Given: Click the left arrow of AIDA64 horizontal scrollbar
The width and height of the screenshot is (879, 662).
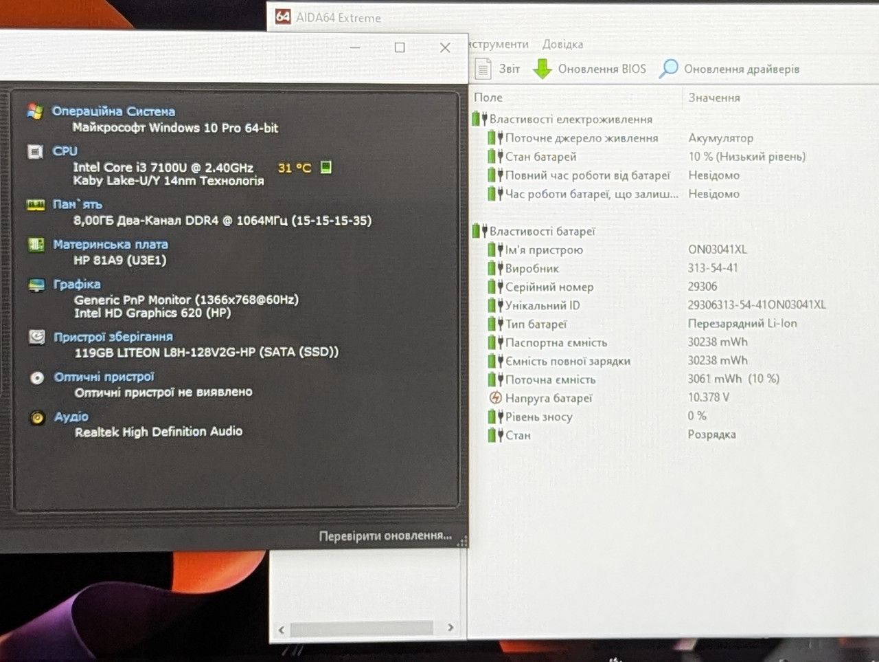Looking at the screenshot, I should [281, 628].
